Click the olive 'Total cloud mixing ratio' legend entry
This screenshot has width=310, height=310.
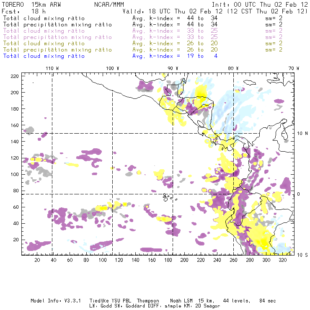(44, 44)
